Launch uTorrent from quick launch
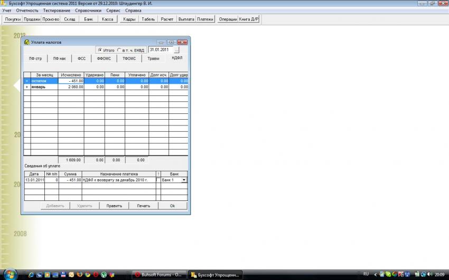The width and height of the screenshot is (449, 280). pyautogui.click(x=104, y=275)
